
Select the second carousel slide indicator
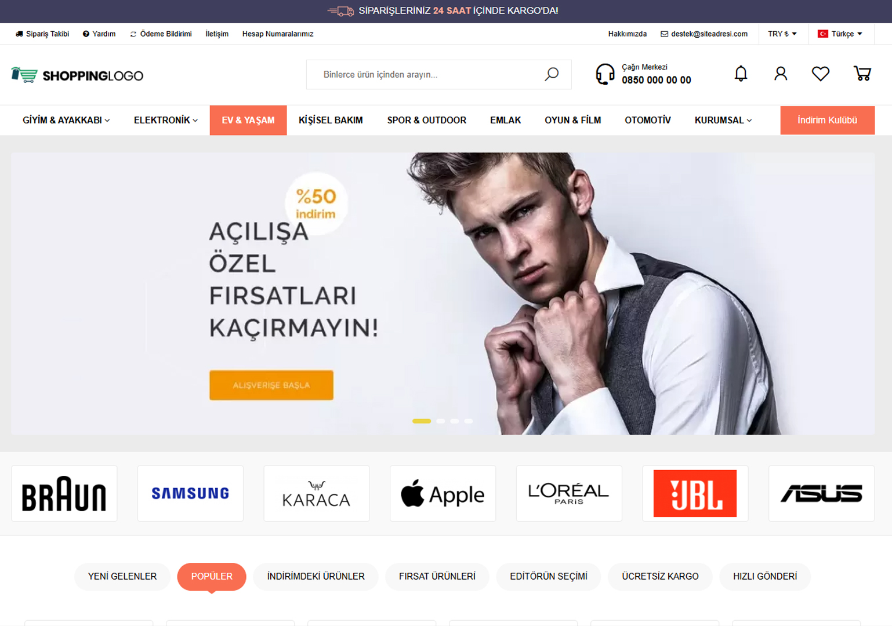tap(441, 421)
